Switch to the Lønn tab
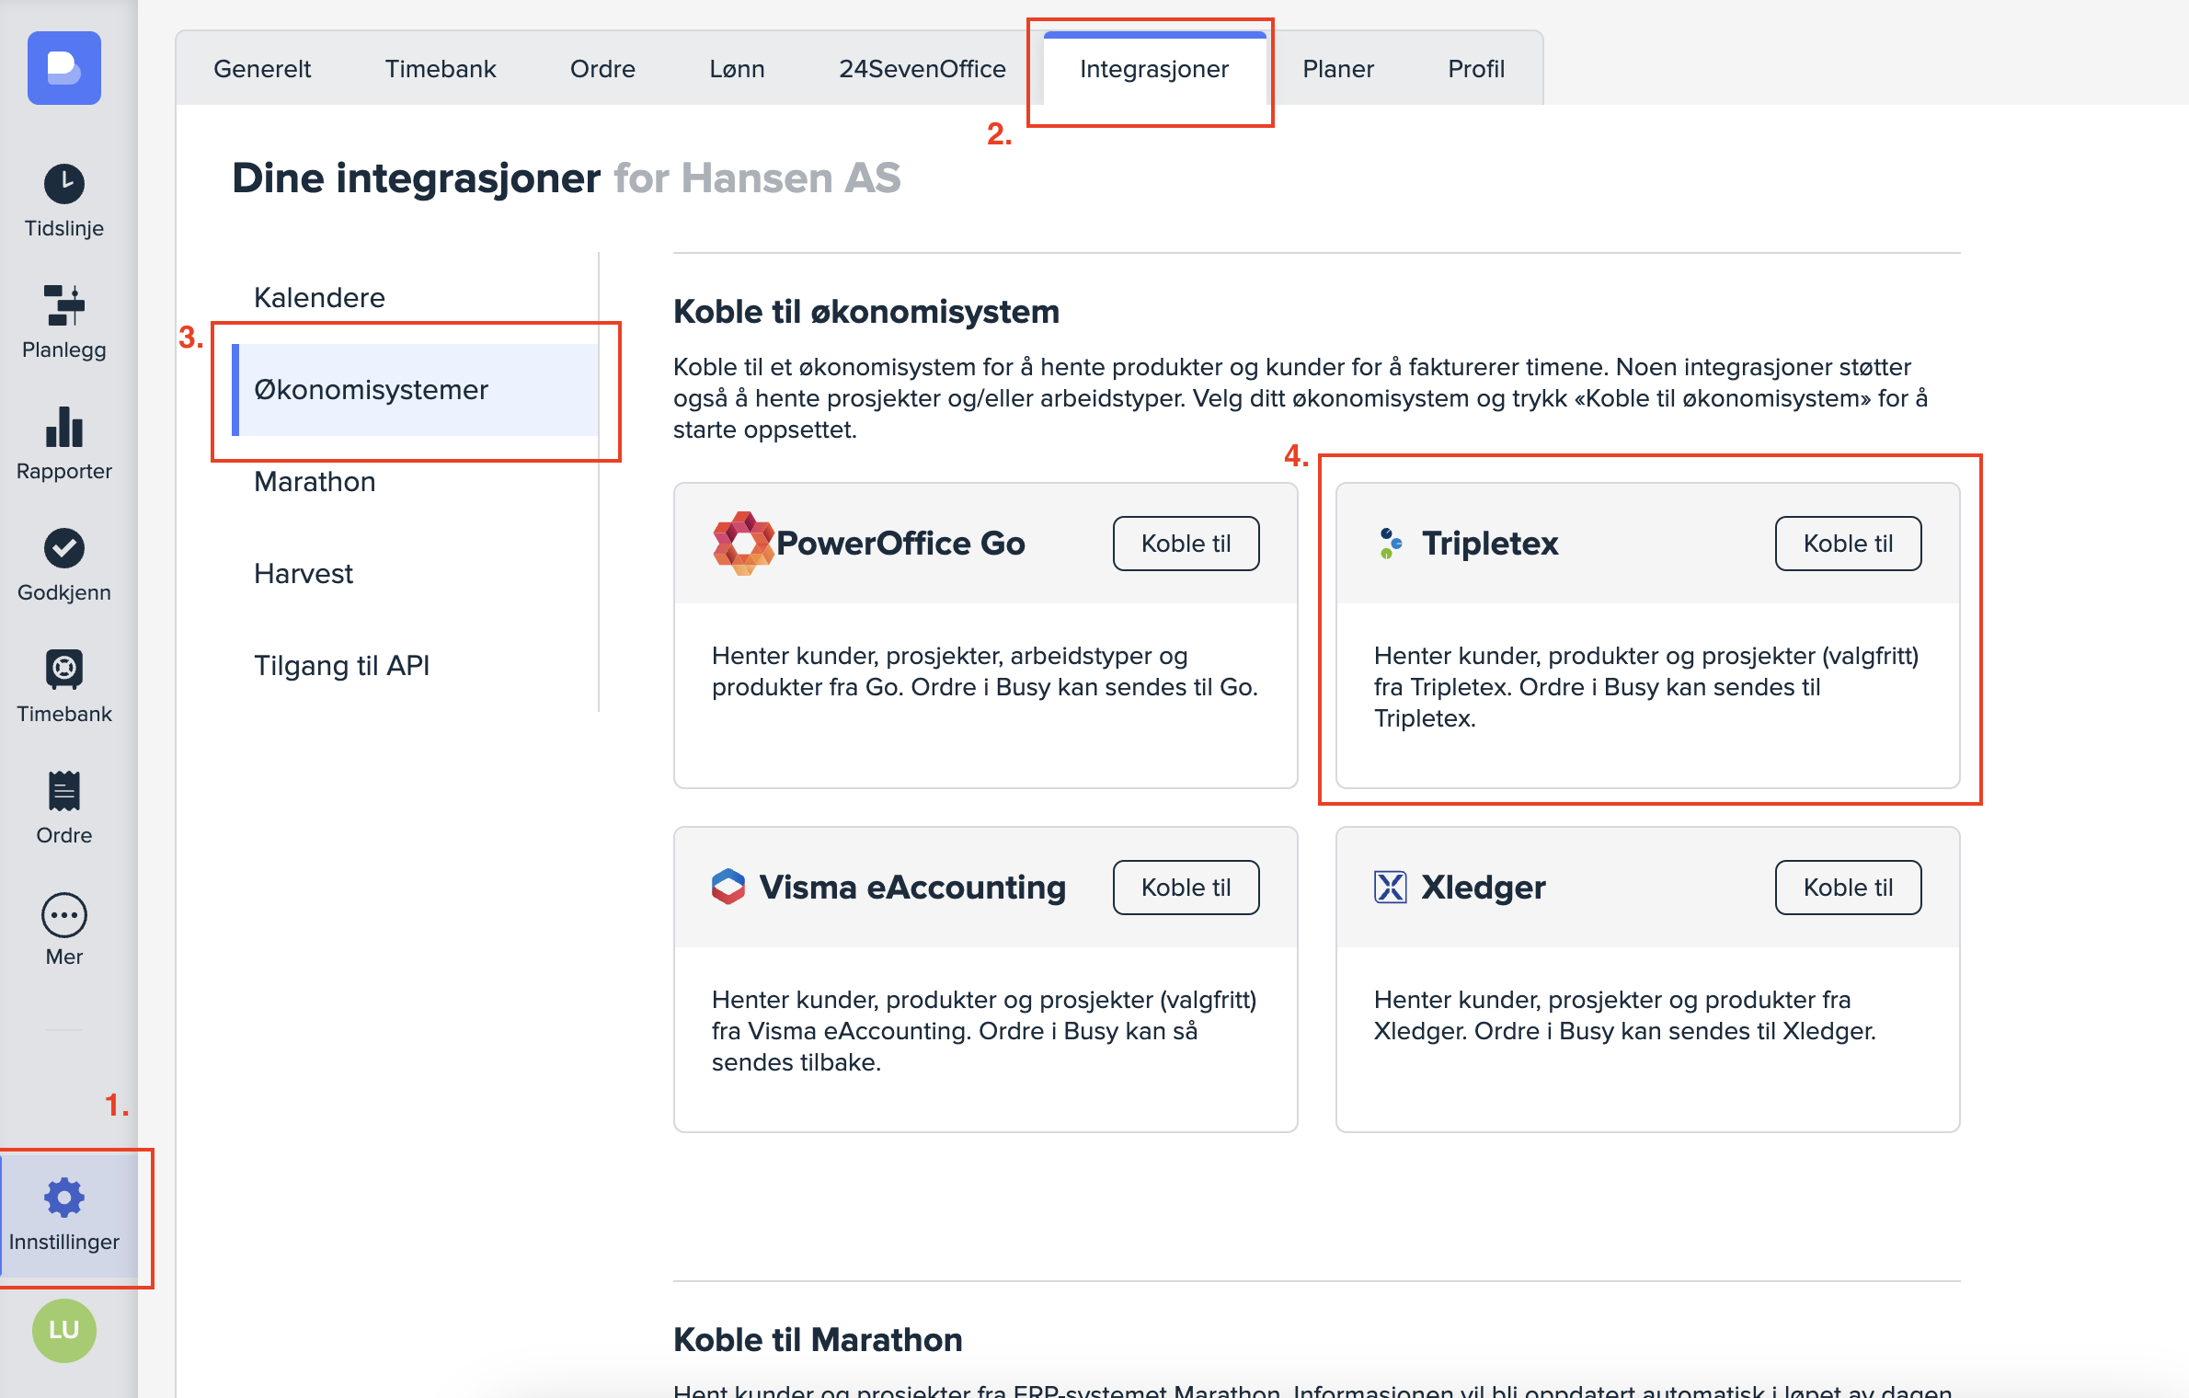Image resolution: width=2189 pixels, height=1398 pixels. (x=737, y=69)
